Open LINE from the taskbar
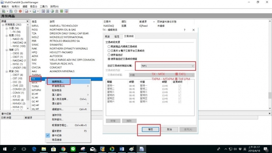Viewport: 272px width, 153px height. coord(73,149)
